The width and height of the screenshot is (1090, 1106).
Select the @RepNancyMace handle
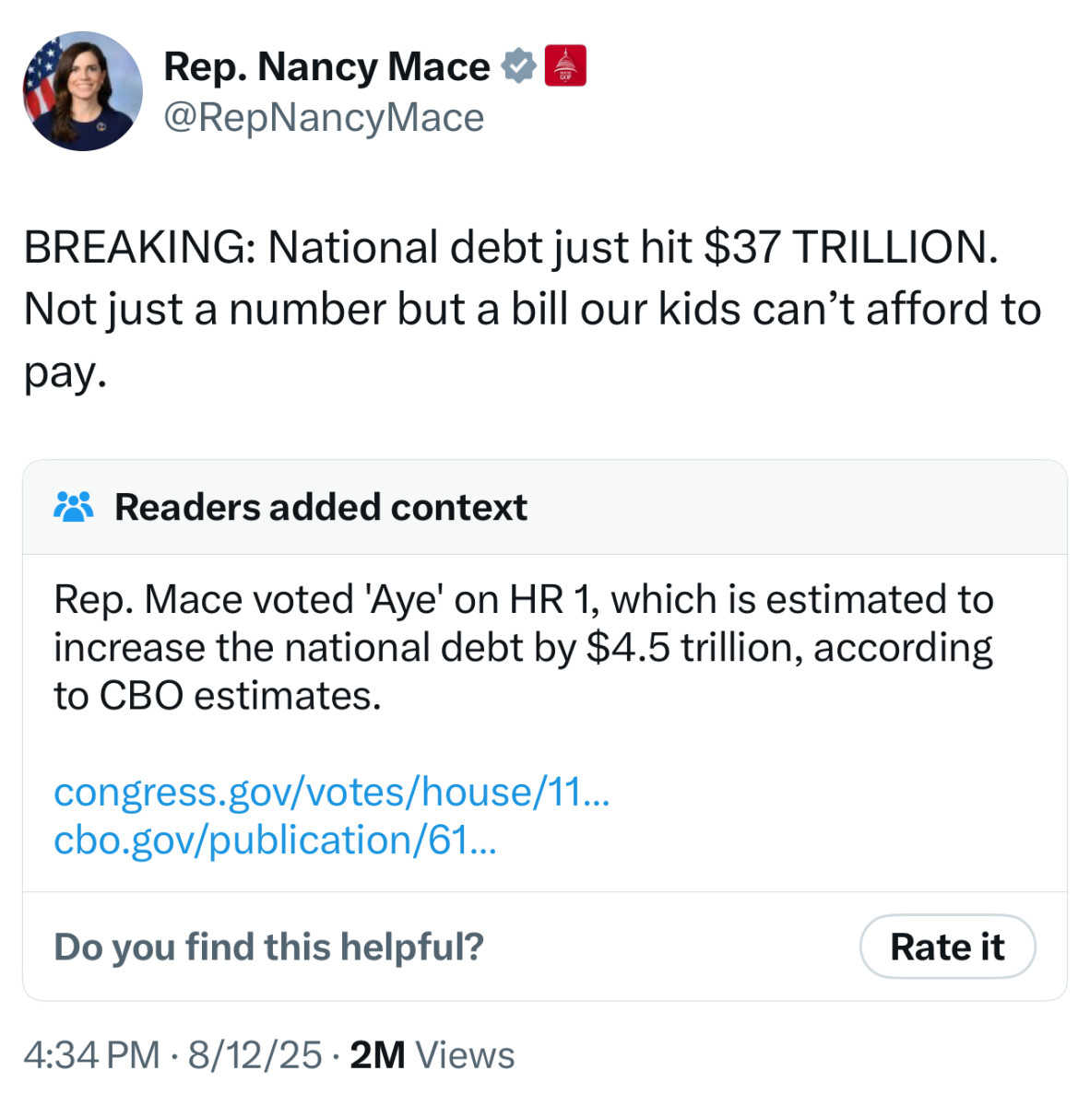(x=324, y=116)
